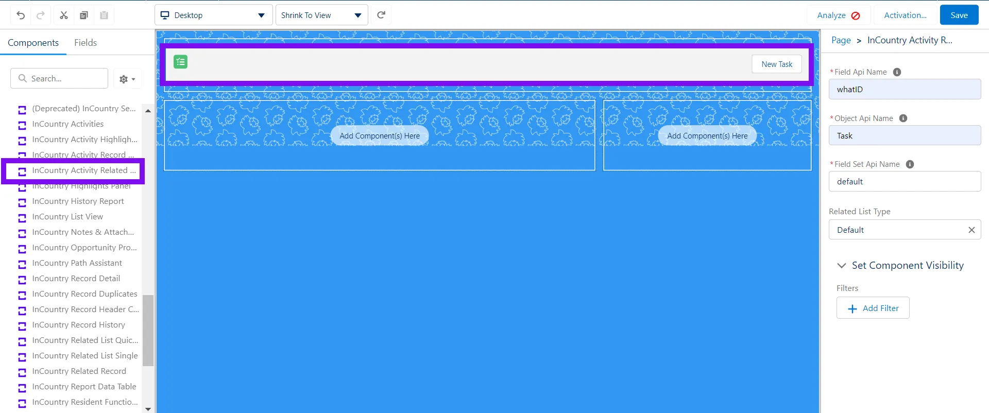The height and width of the screenshot is (413, 989).
Task: Open info tooltip for Field Api Name
Action: (897, 72)
